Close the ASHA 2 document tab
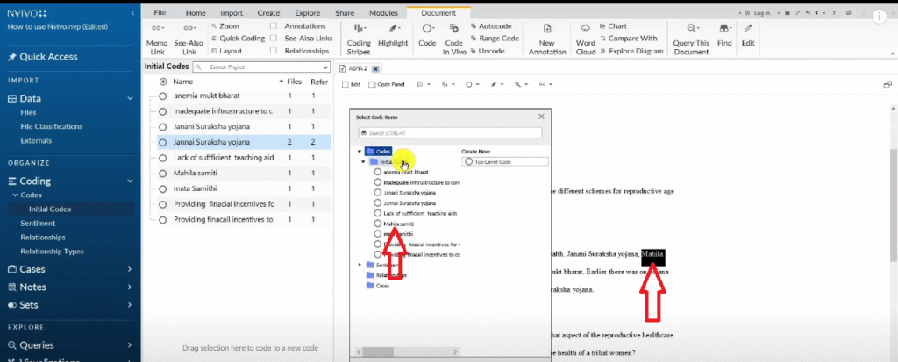This screenshot has width=898, height=362. (x=375, y=69)
